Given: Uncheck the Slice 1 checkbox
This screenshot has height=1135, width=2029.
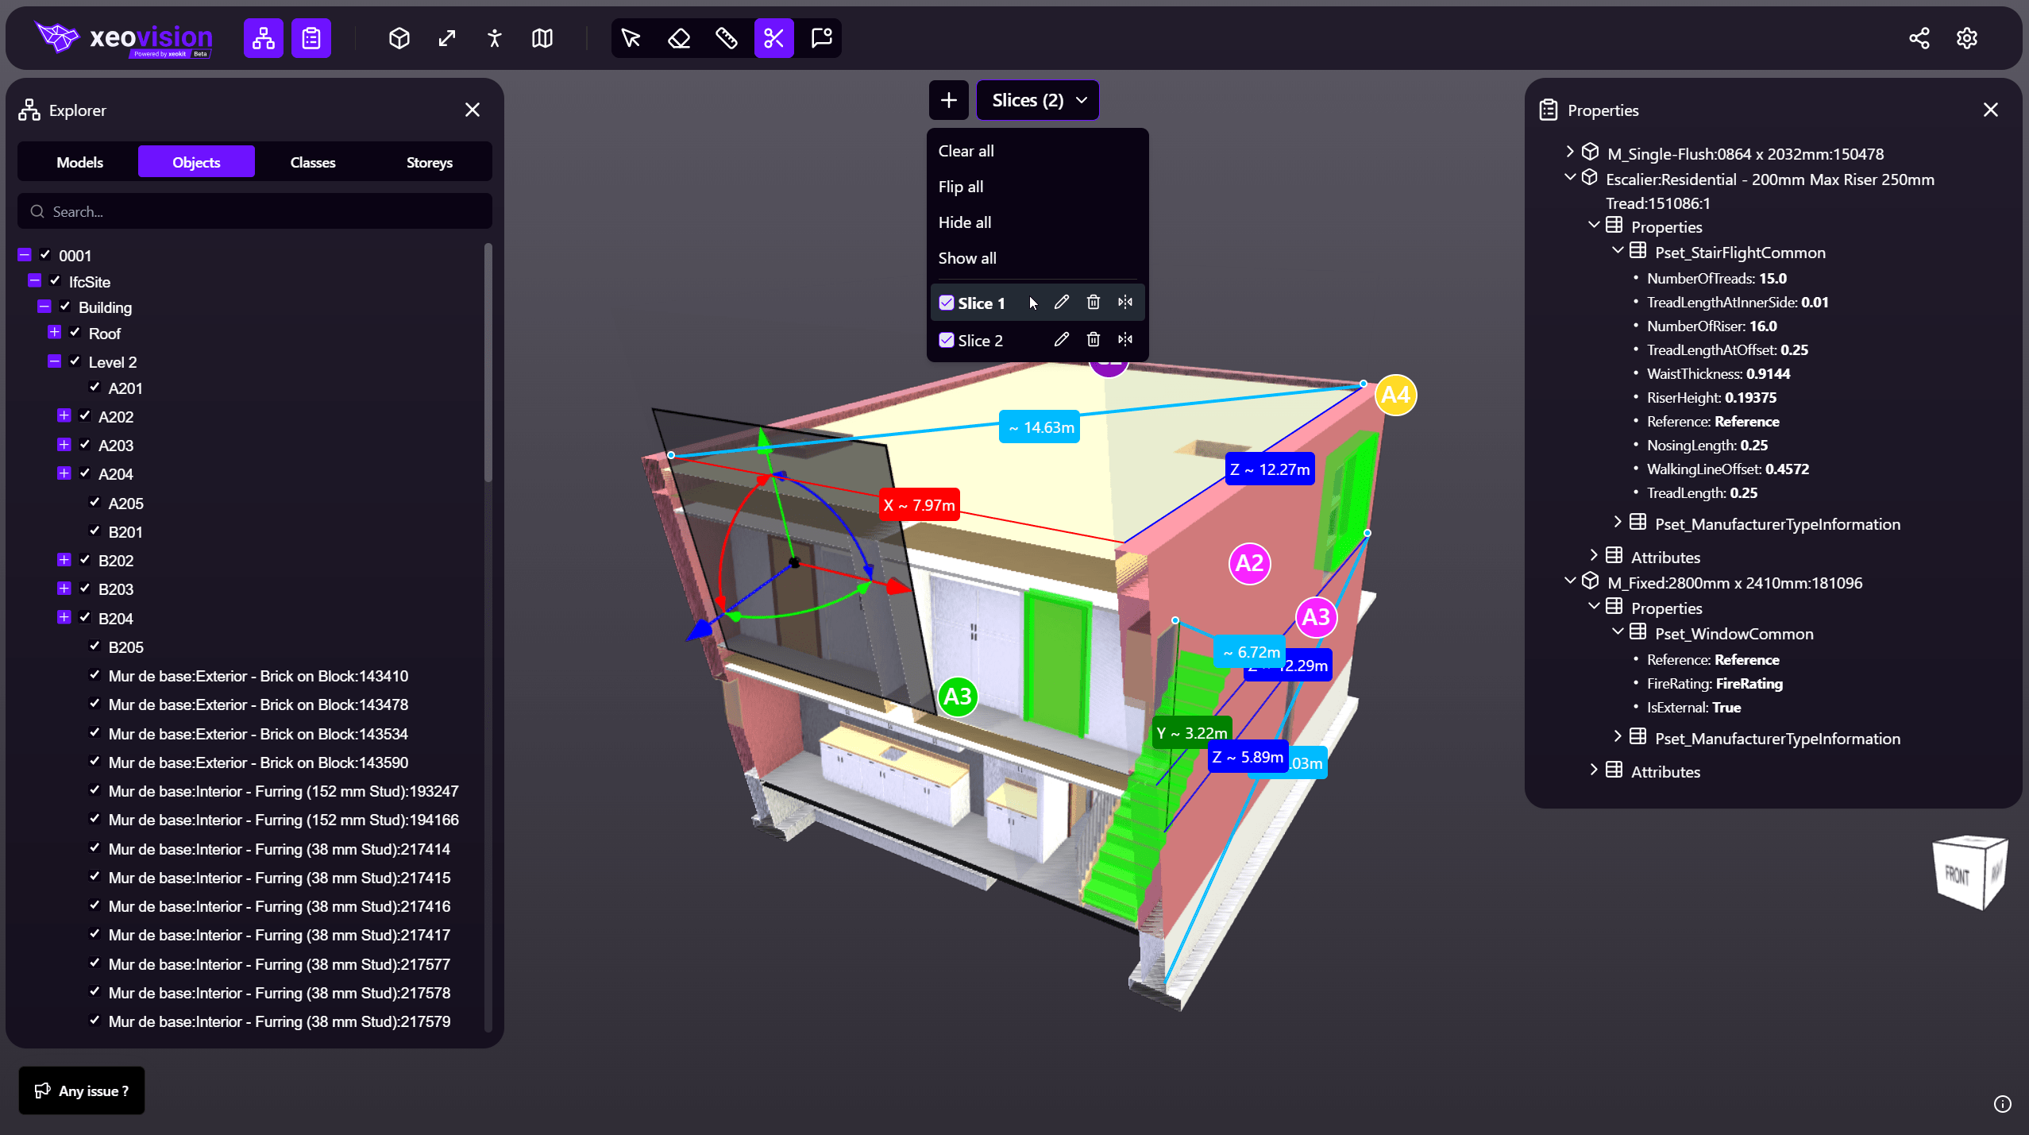Looking at the screenshot, I should (x=946, y=303).
